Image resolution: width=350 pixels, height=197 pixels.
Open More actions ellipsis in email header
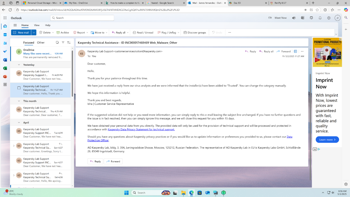click(302, 51)
